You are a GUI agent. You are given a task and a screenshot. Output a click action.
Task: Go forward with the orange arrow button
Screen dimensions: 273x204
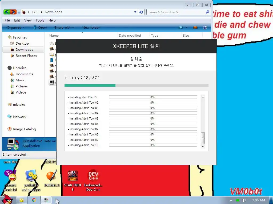[x=13, y=12]
